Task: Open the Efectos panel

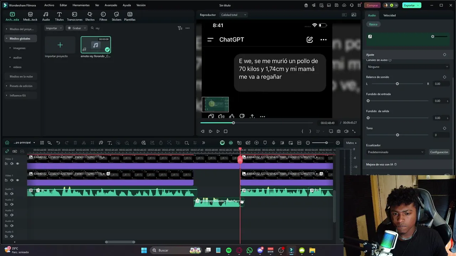Action: click(90, 16)
